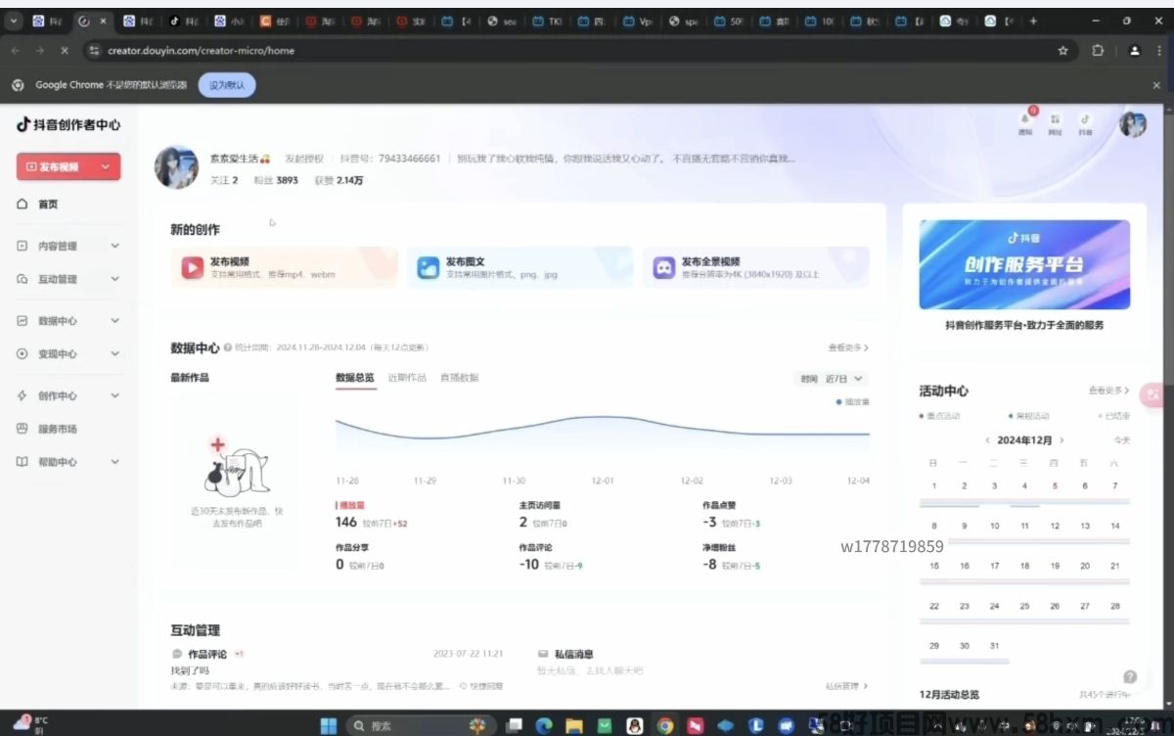
Task: Click 设为默认 button in Chrome infobar
Action: pos(227,85)
